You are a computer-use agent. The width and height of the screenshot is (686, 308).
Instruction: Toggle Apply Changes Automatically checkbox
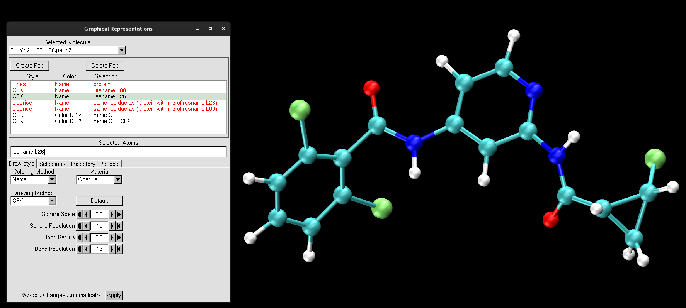[x=24, y=295]
